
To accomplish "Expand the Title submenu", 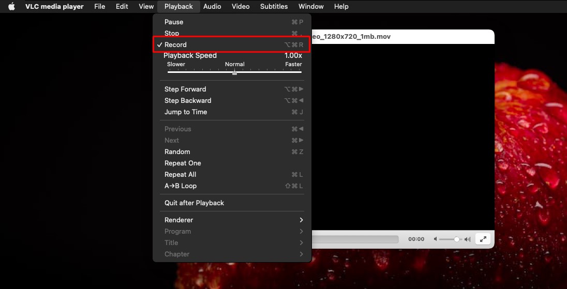I will [232, 243].
